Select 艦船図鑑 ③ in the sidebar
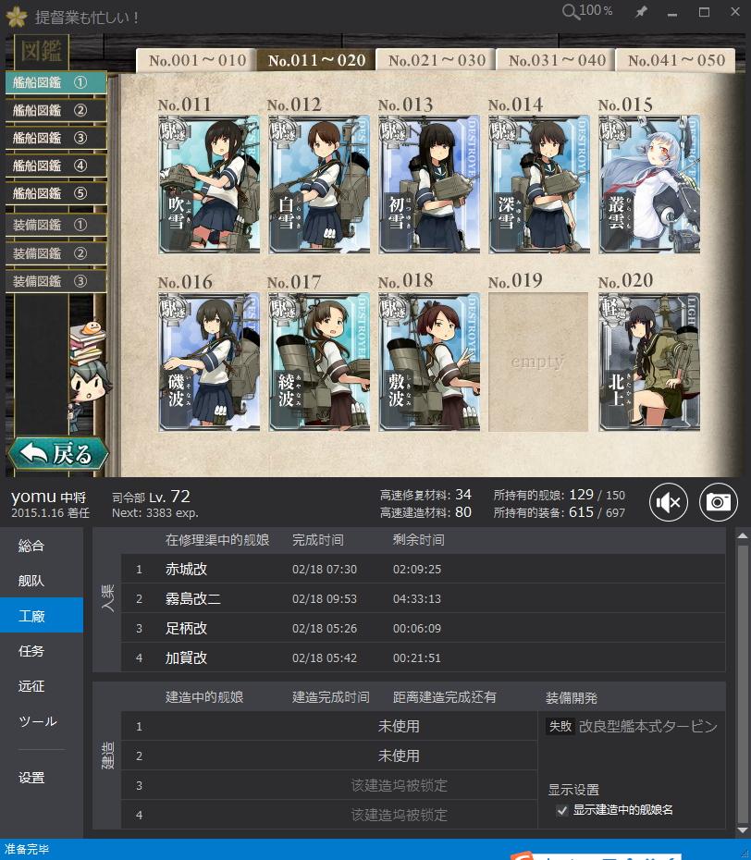751x860 pixels. click(55, 138)
